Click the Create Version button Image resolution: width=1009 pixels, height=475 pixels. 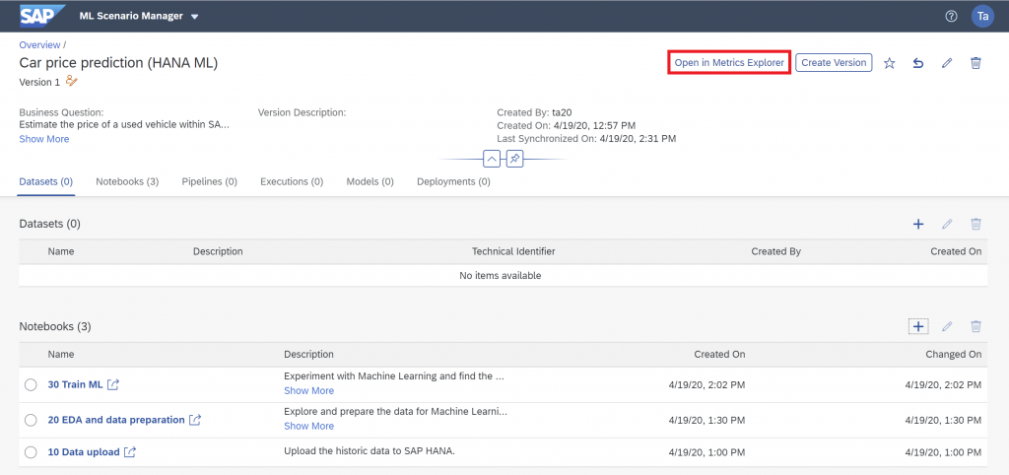(834, 63)
